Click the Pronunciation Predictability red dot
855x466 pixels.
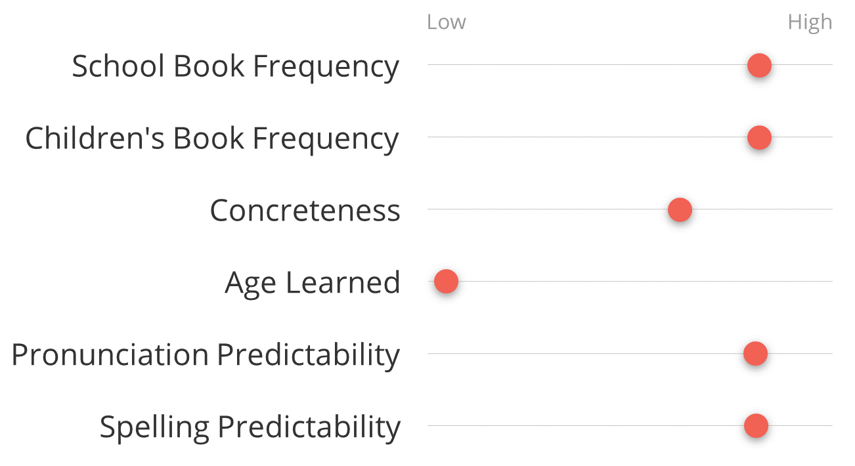pos(755,354)
